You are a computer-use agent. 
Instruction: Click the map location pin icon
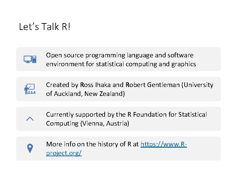(30, 148)
